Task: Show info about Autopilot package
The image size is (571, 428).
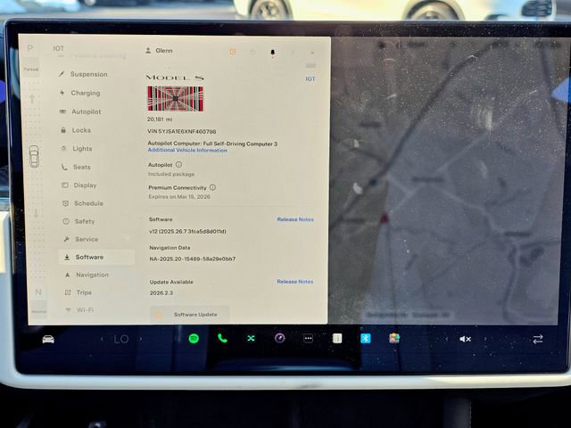Action: [178, 164]
